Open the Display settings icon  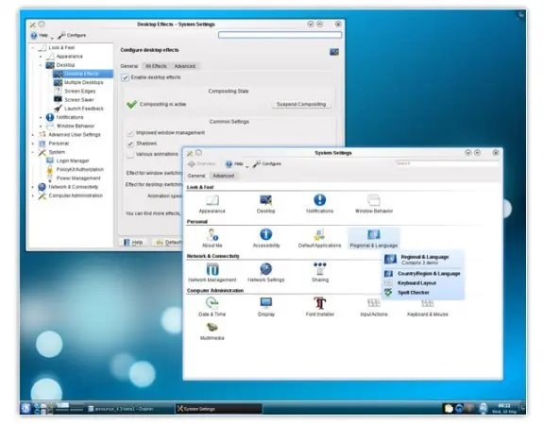click(266, 303)
